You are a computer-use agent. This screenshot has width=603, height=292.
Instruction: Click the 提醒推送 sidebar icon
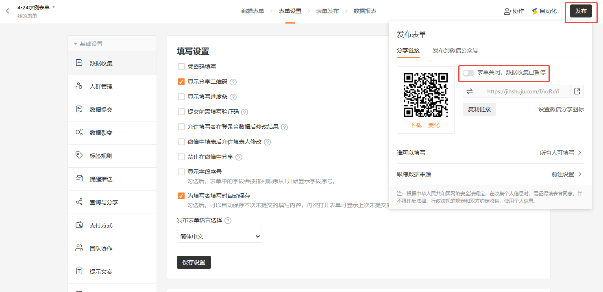point(79,179)
